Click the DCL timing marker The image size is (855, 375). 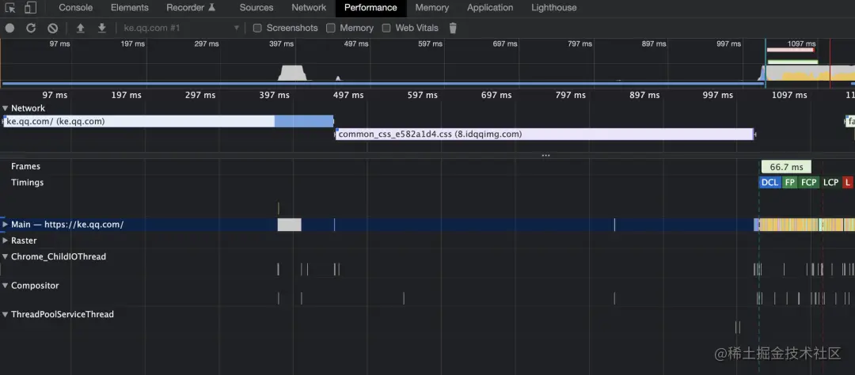[x=769, y=183]
